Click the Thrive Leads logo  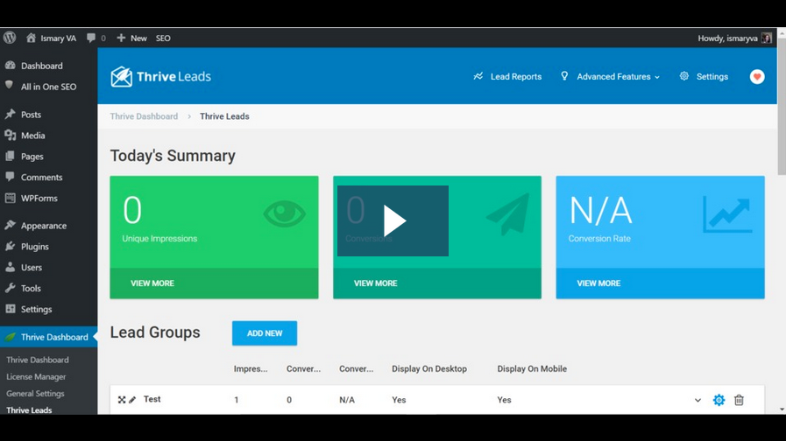coord(160,77)
